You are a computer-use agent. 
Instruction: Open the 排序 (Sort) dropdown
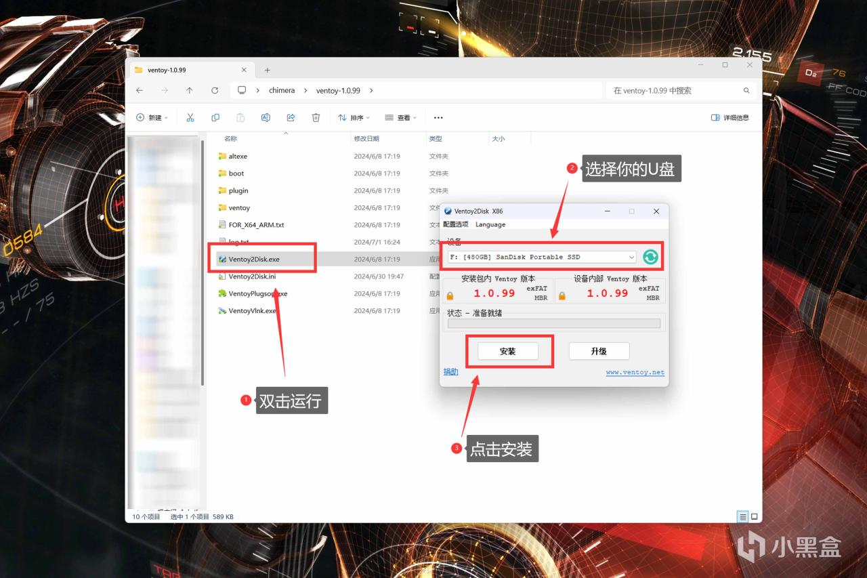click(354, 117)
